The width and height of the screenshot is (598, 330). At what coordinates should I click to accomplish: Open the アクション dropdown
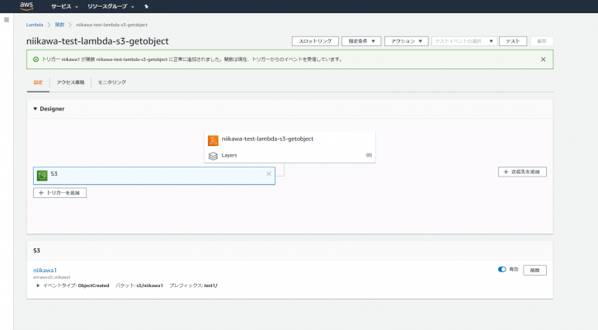406,41
